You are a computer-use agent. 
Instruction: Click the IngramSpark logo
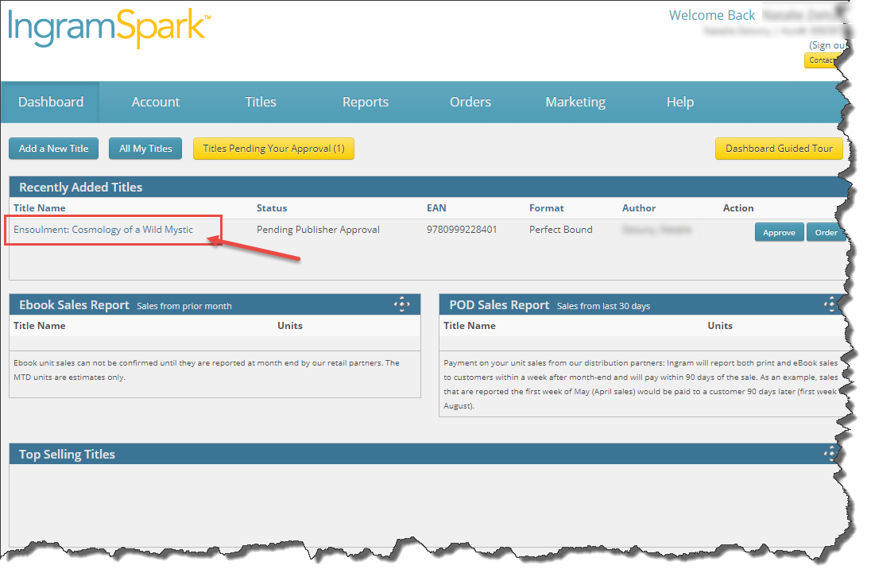pyautogui.click(x=110, y=28)
